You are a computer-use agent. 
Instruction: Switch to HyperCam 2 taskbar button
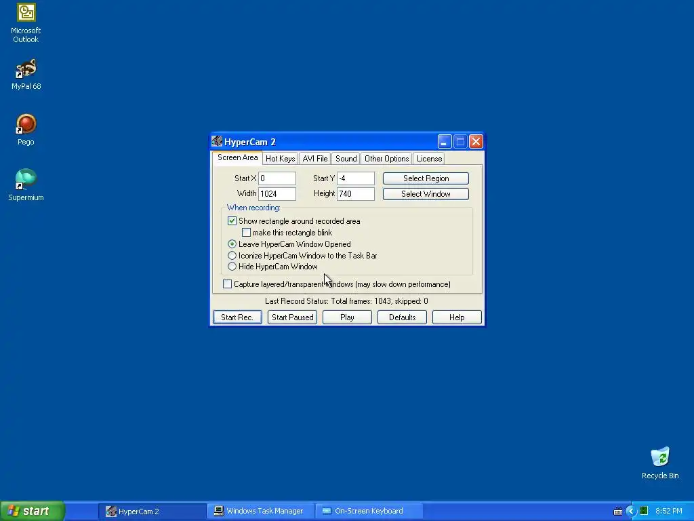[x=152, y=512]
